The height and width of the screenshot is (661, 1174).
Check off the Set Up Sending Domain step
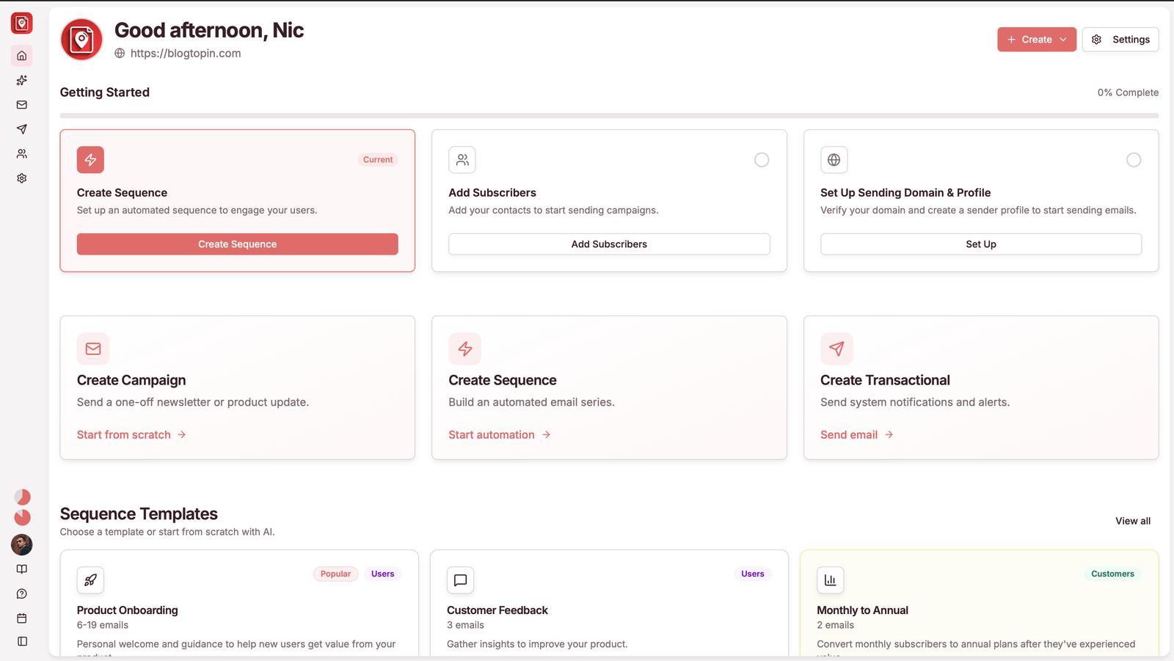click(1133, 159)
